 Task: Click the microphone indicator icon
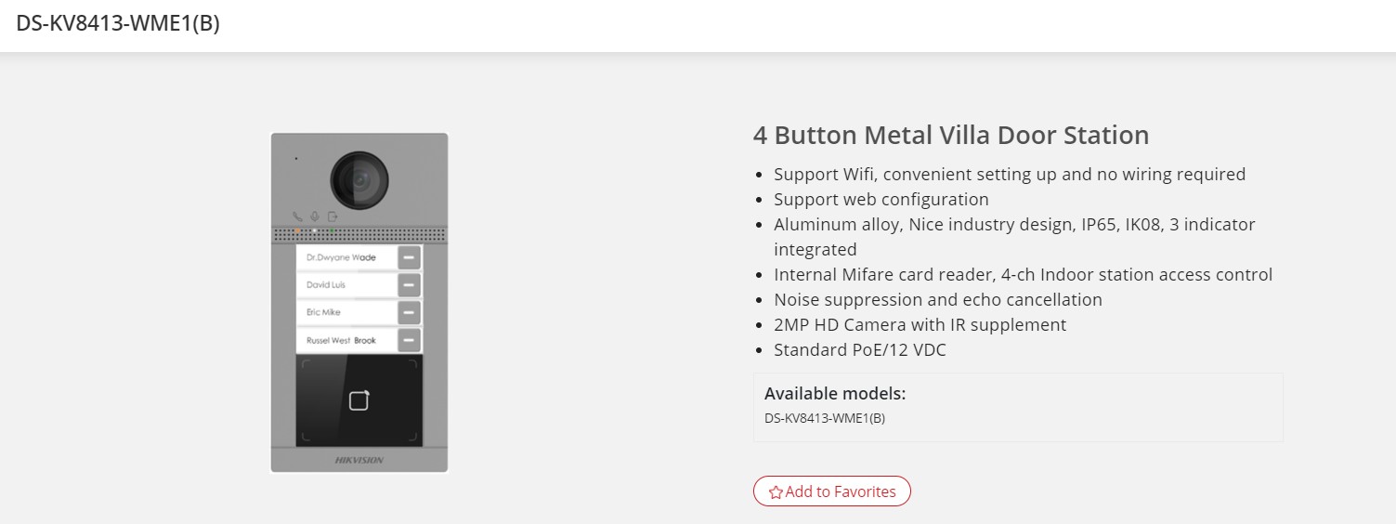(315, 216)
